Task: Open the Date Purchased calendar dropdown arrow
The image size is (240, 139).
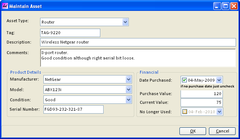Action: pyautogui.click(x=219, y=80)
